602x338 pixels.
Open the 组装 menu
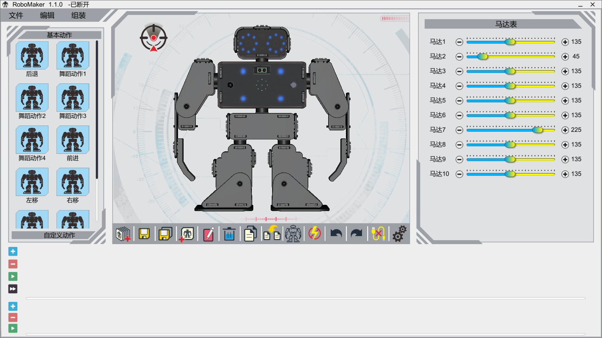coord(78,15)
